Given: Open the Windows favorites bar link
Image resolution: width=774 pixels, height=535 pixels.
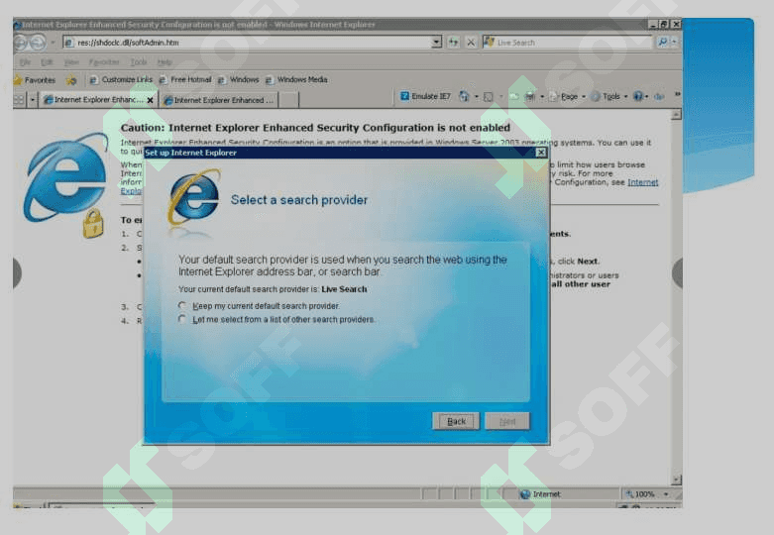Looking at the screenshot, I should point(239,79).
